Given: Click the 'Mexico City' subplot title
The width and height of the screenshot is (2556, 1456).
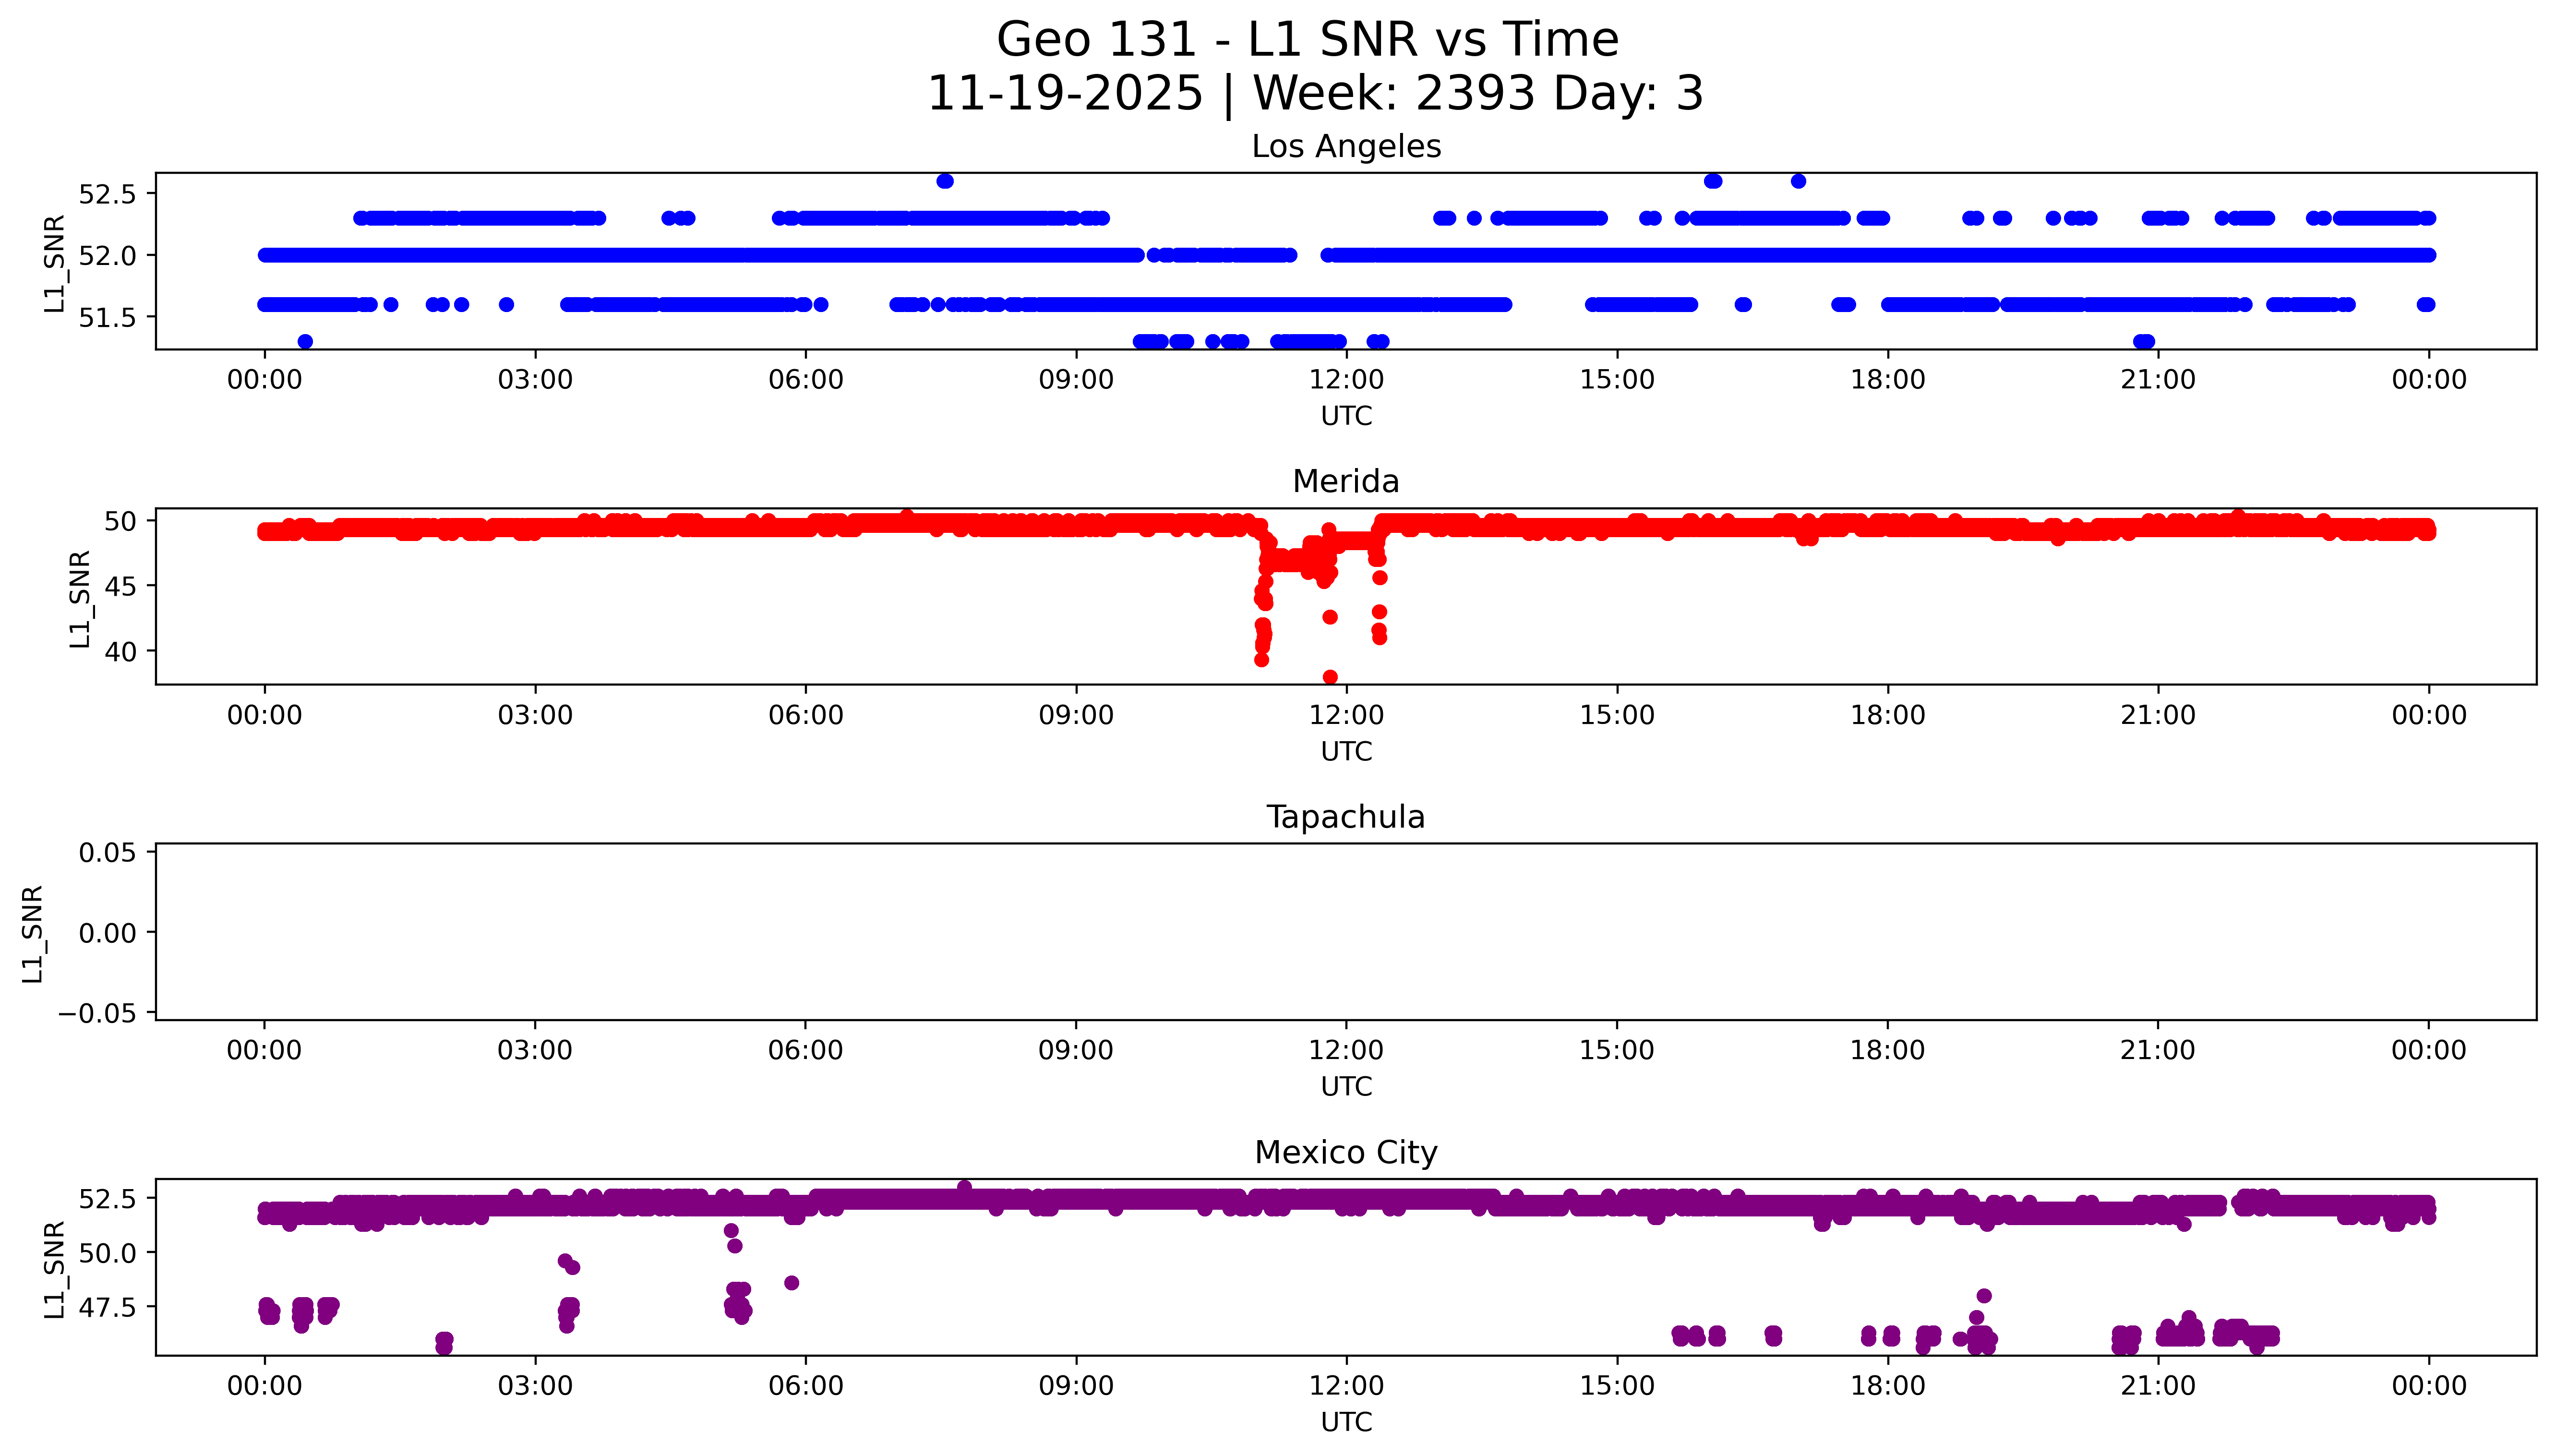Looking at the screenshot, I should pos(1345,1152).
